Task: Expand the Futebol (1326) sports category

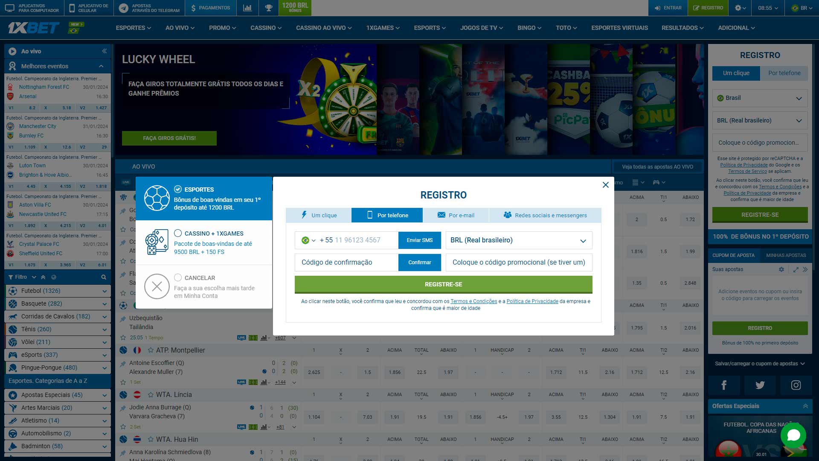Action: click(x=58, y=291)
